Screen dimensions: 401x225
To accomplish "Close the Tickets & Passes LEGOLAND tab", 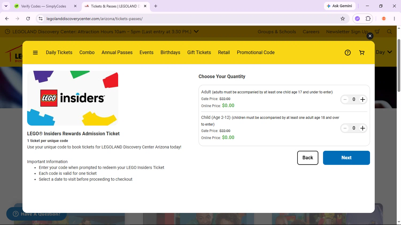I will click(145, 6).
